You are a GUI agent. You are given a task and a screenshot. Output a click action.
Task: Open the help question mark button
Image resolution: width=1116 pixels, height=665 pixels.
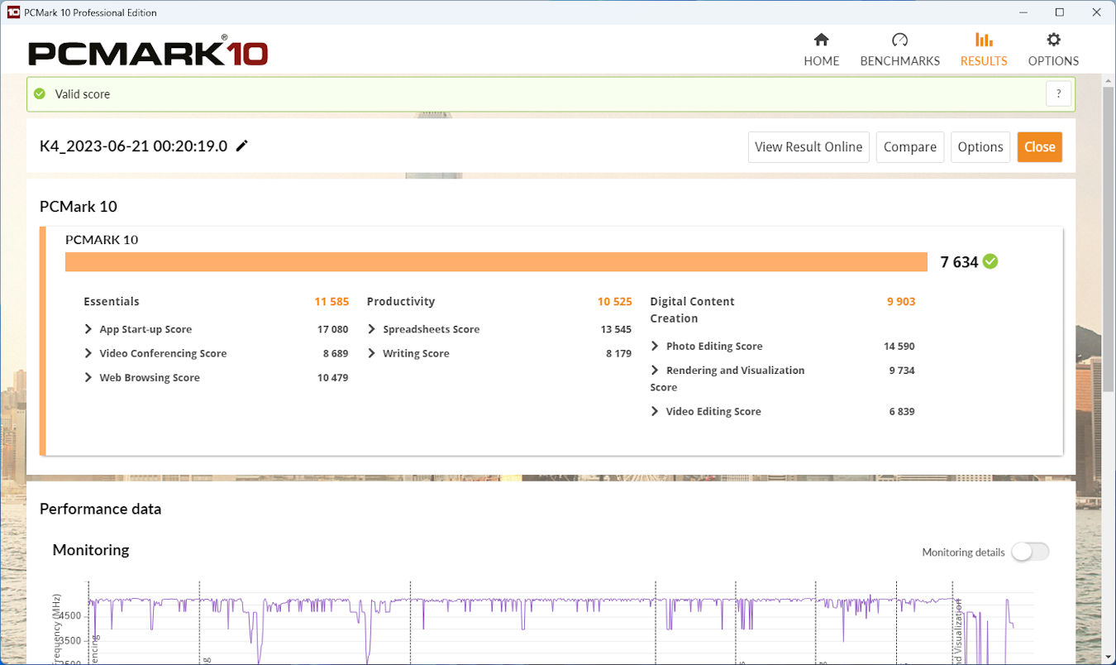1058,93
